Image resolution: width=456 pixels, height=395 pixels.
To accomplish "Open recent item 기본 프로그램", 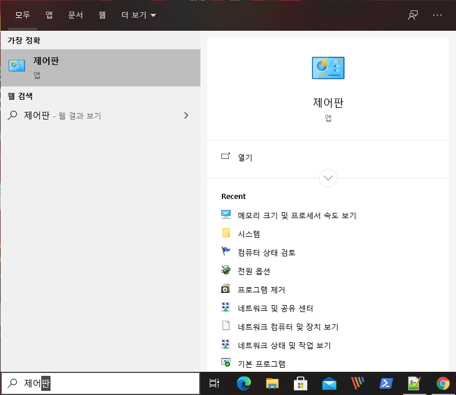I will point(261,364).
